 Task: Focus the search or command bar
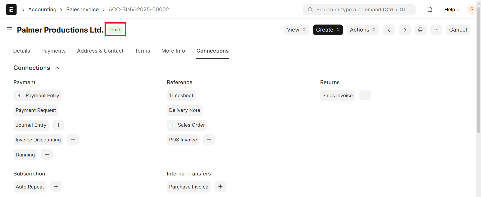pos(359,10)
